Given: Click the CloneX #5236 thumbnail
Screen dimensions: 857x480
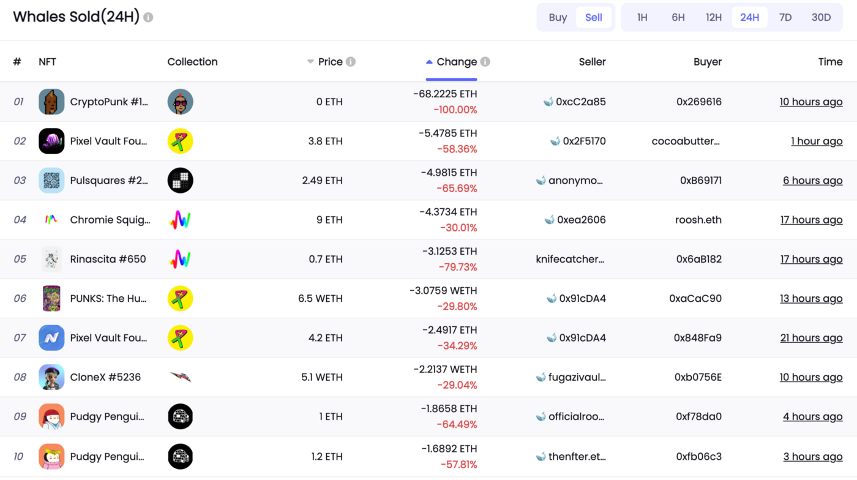Looking at the screenshot, I should pos(51,377).
